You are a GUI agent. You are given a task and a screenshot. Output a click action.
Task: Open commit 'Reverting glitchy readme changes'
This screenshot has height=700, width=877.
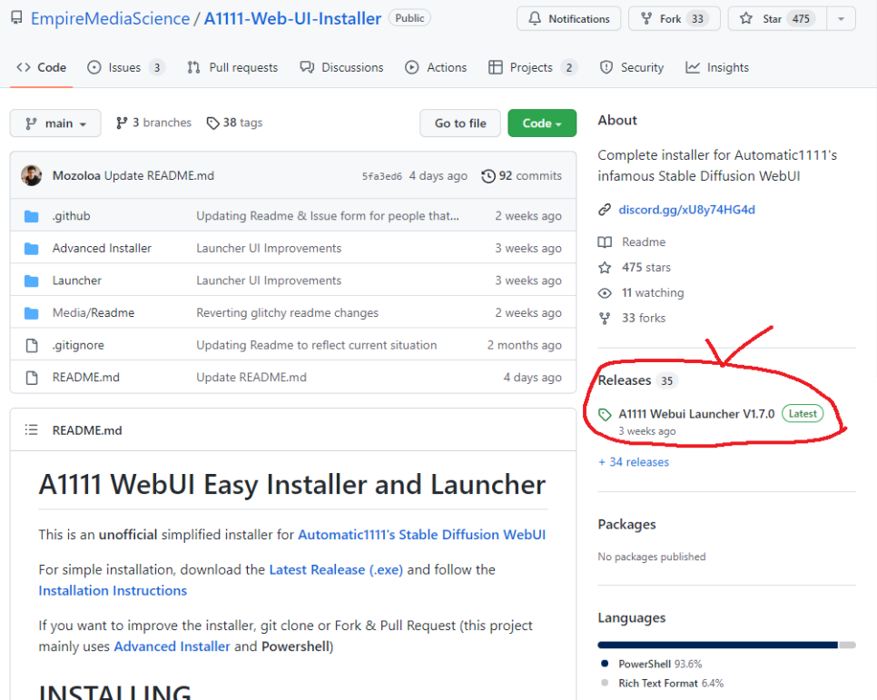[288, 313]
